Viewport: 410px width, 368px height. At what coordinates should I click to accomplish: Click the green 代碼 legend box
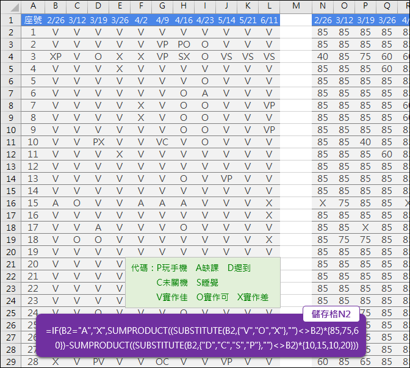[203, 283]
